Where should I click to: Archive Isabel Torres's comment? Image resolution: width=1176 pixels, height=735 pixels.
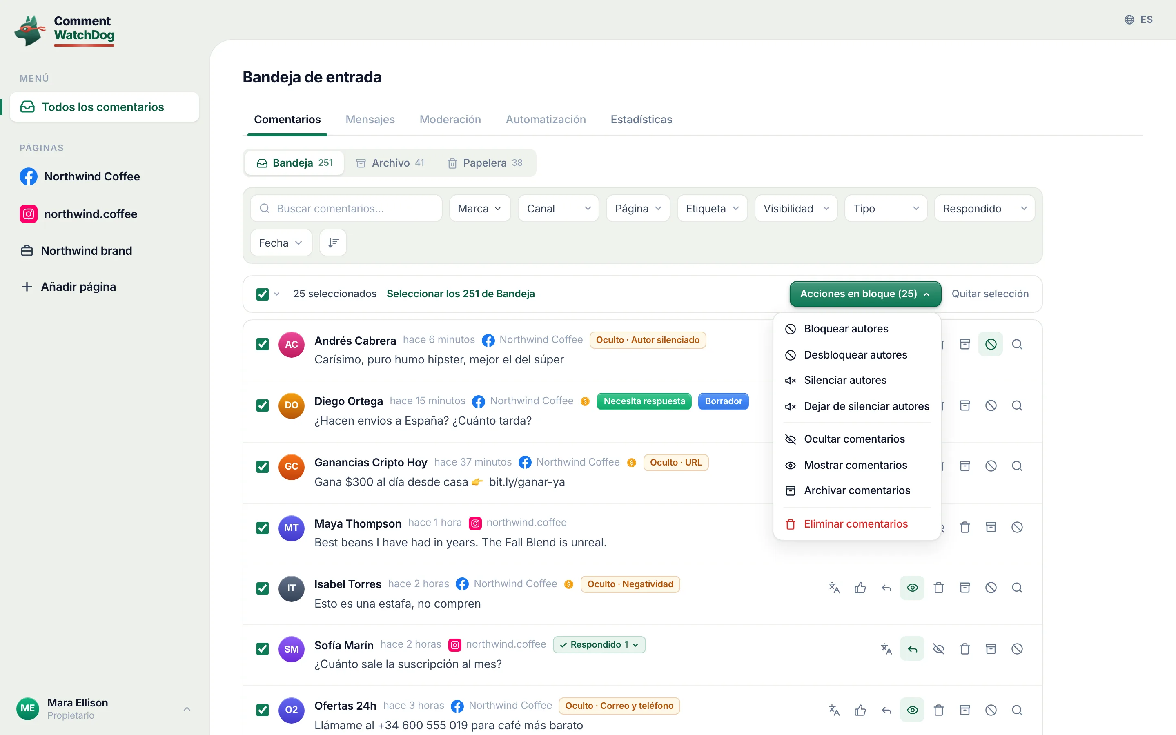[x=964, y=588]
